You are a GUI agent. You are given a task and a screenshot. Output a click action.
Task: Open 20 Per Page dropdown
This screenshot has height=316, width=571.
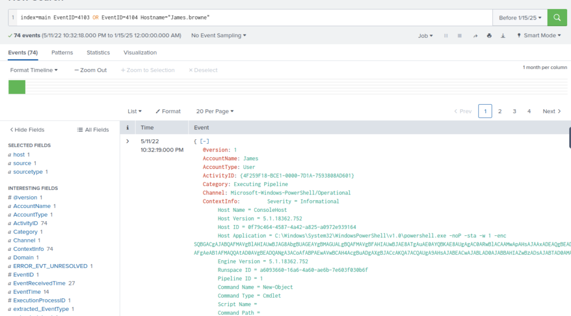(215, 111)
